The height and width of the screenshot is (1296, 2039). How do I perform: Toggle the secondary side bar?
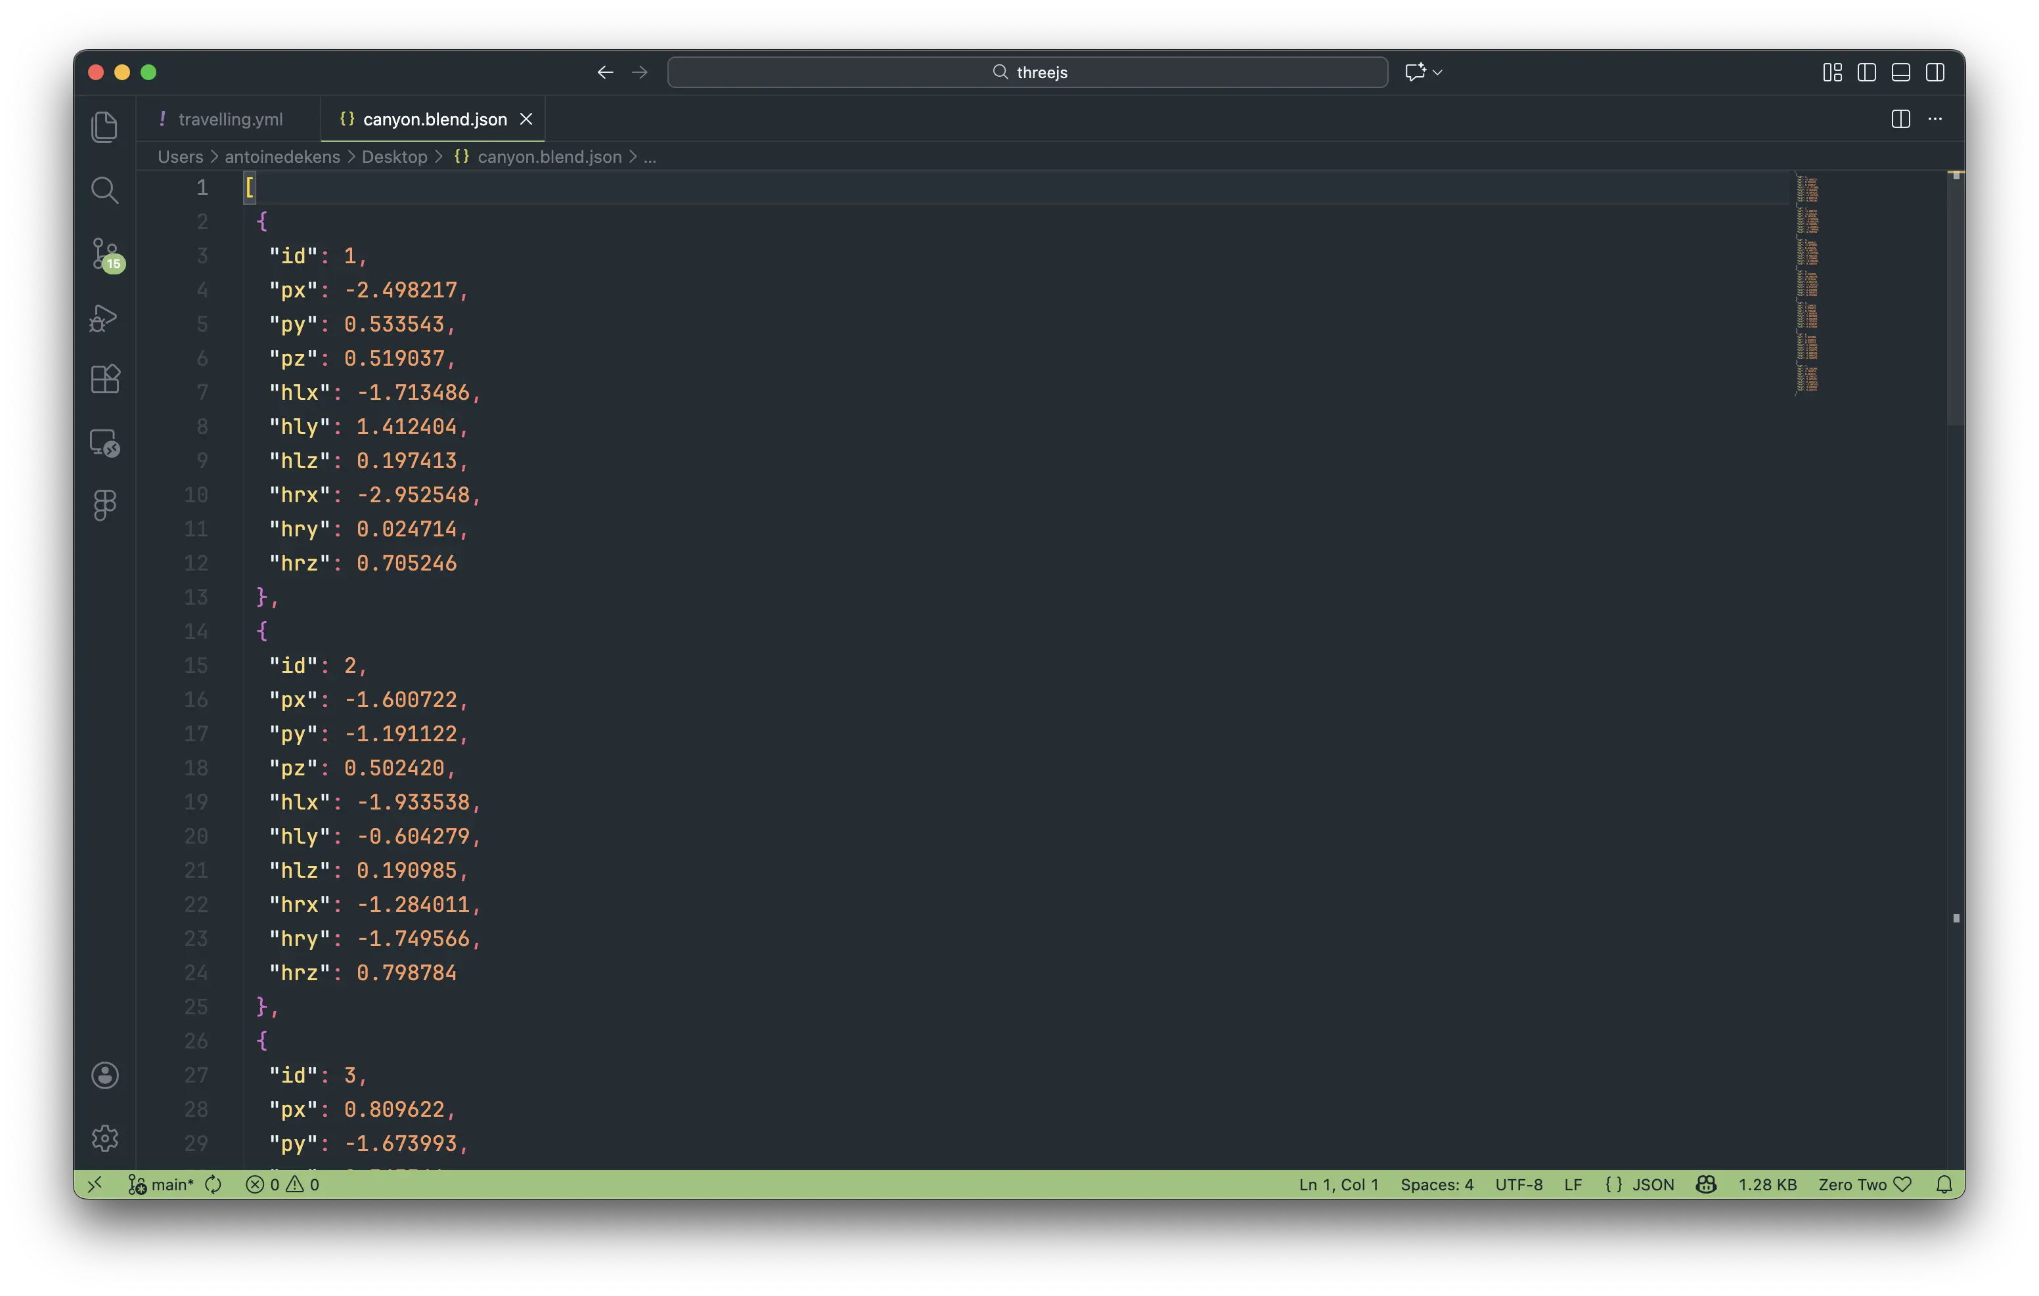click(1935, 73)
